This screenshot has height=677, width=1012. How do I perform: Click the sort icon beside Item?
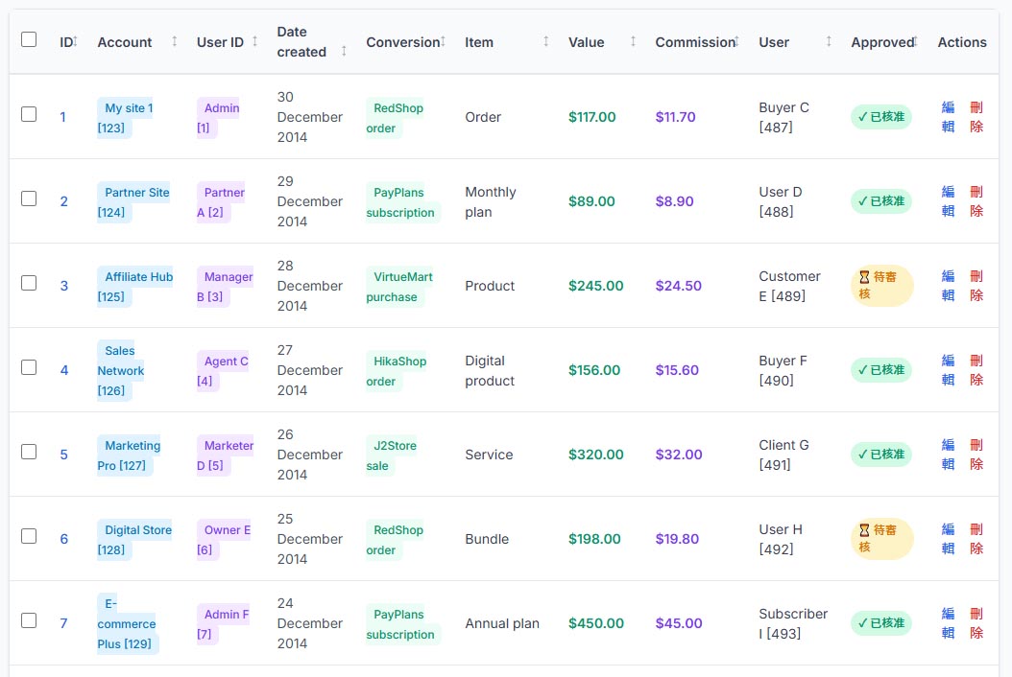tap(546, 41)
